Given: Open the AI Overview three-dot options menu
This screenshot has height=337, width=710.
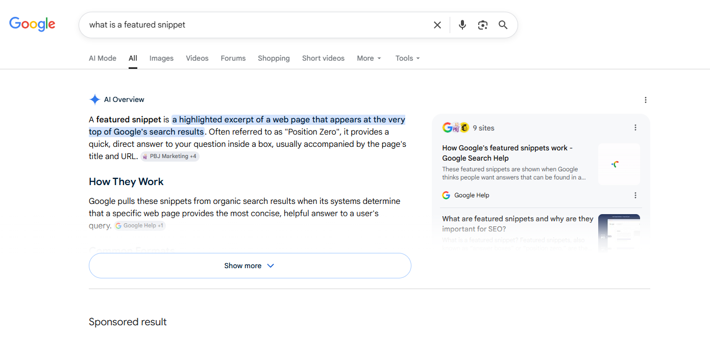Looking at the screenshot, I should 646,100.
